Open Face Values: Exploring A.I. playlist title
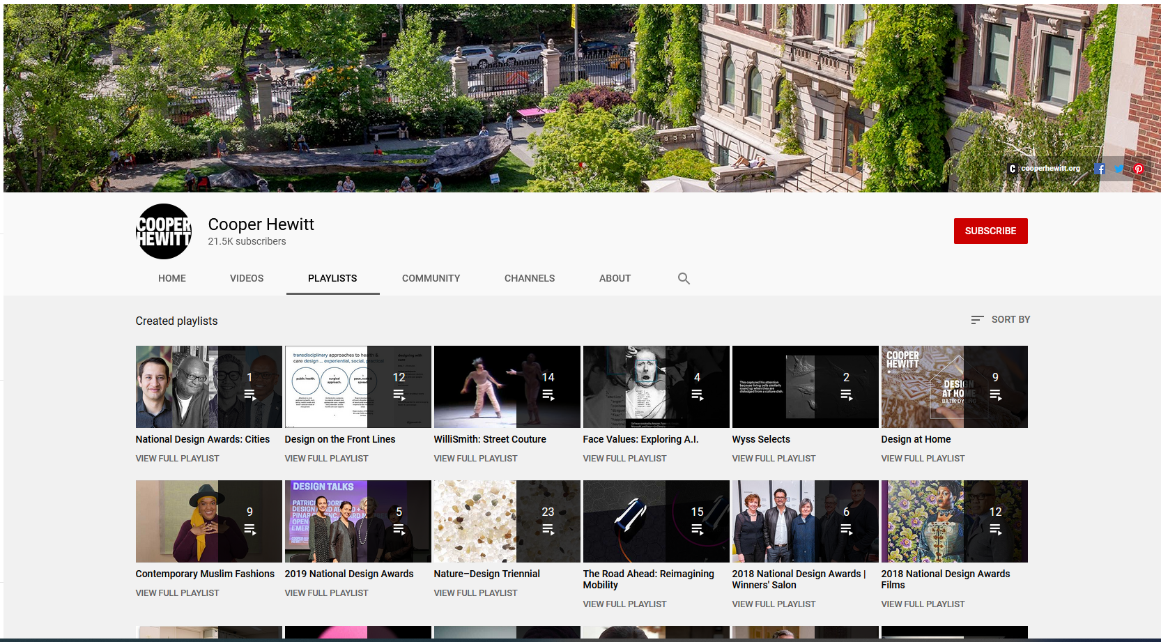 pyautogui.click(x=640, y=439)
